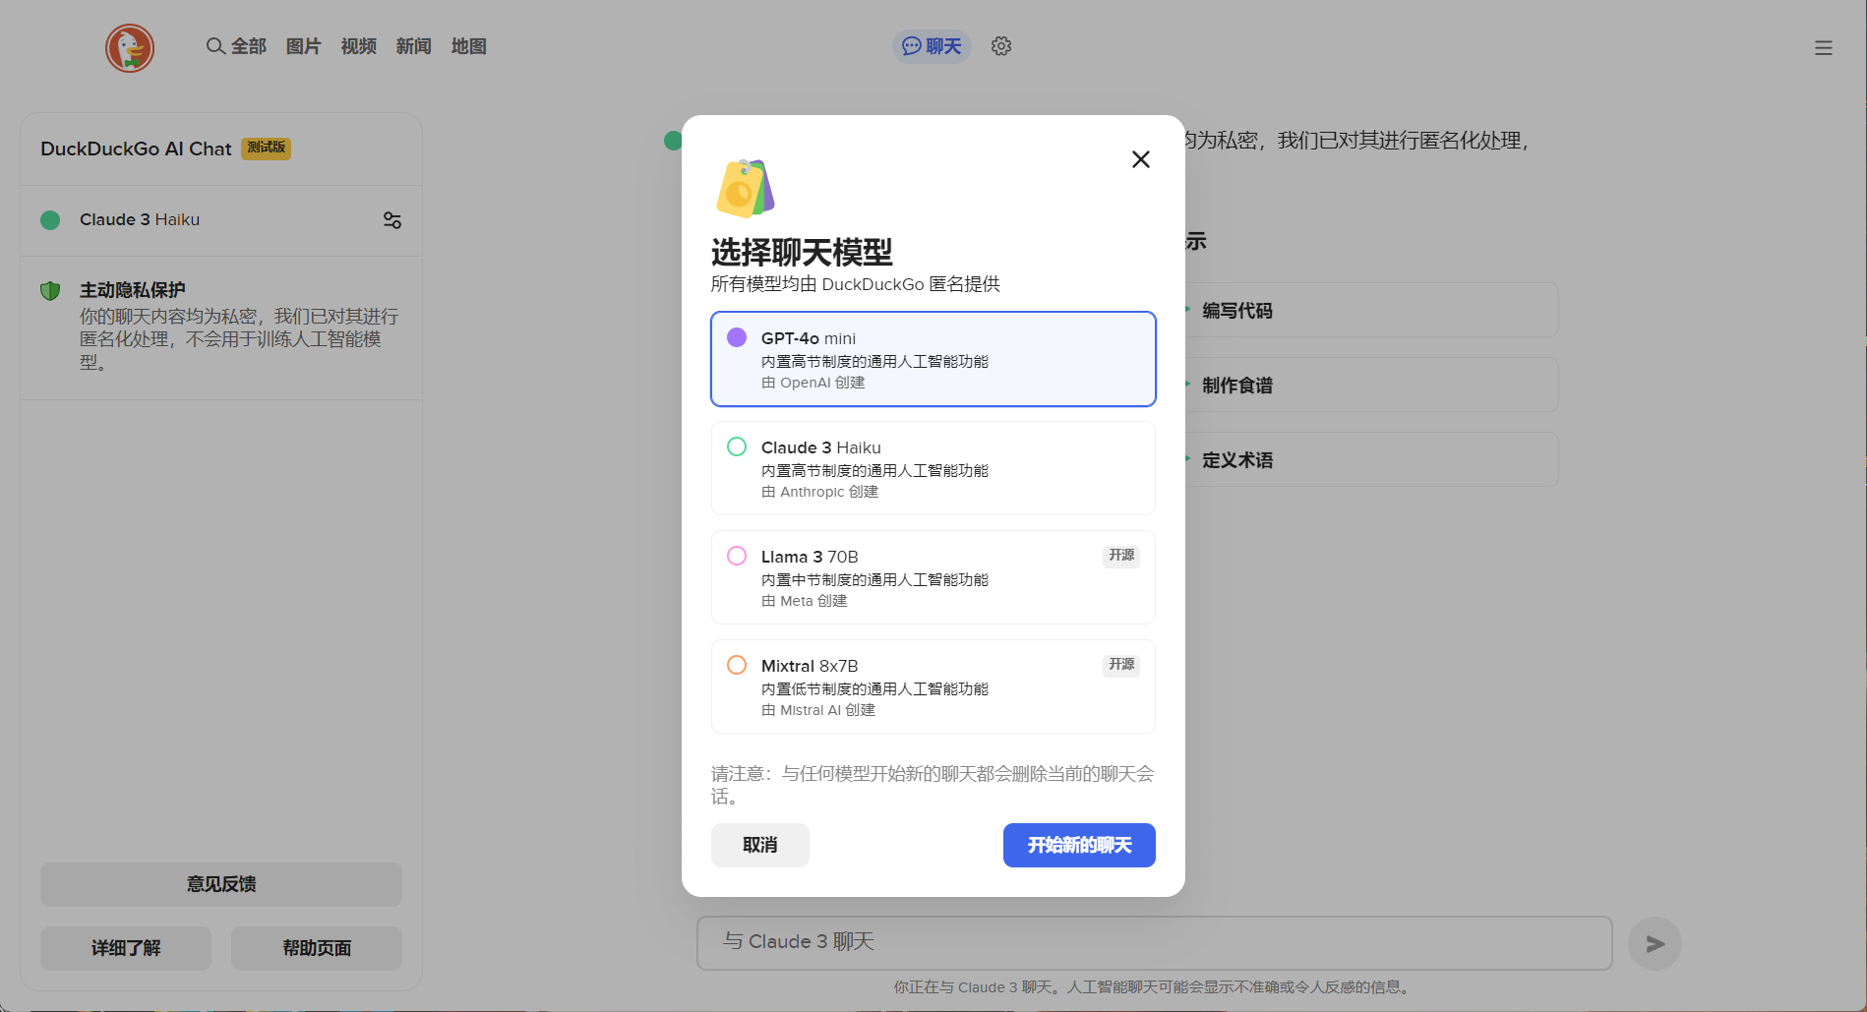This screenshot has height=1012, width=1867.
Task: Click the chat bubble icon in 聊天 tab
Action: pos(912,46)
